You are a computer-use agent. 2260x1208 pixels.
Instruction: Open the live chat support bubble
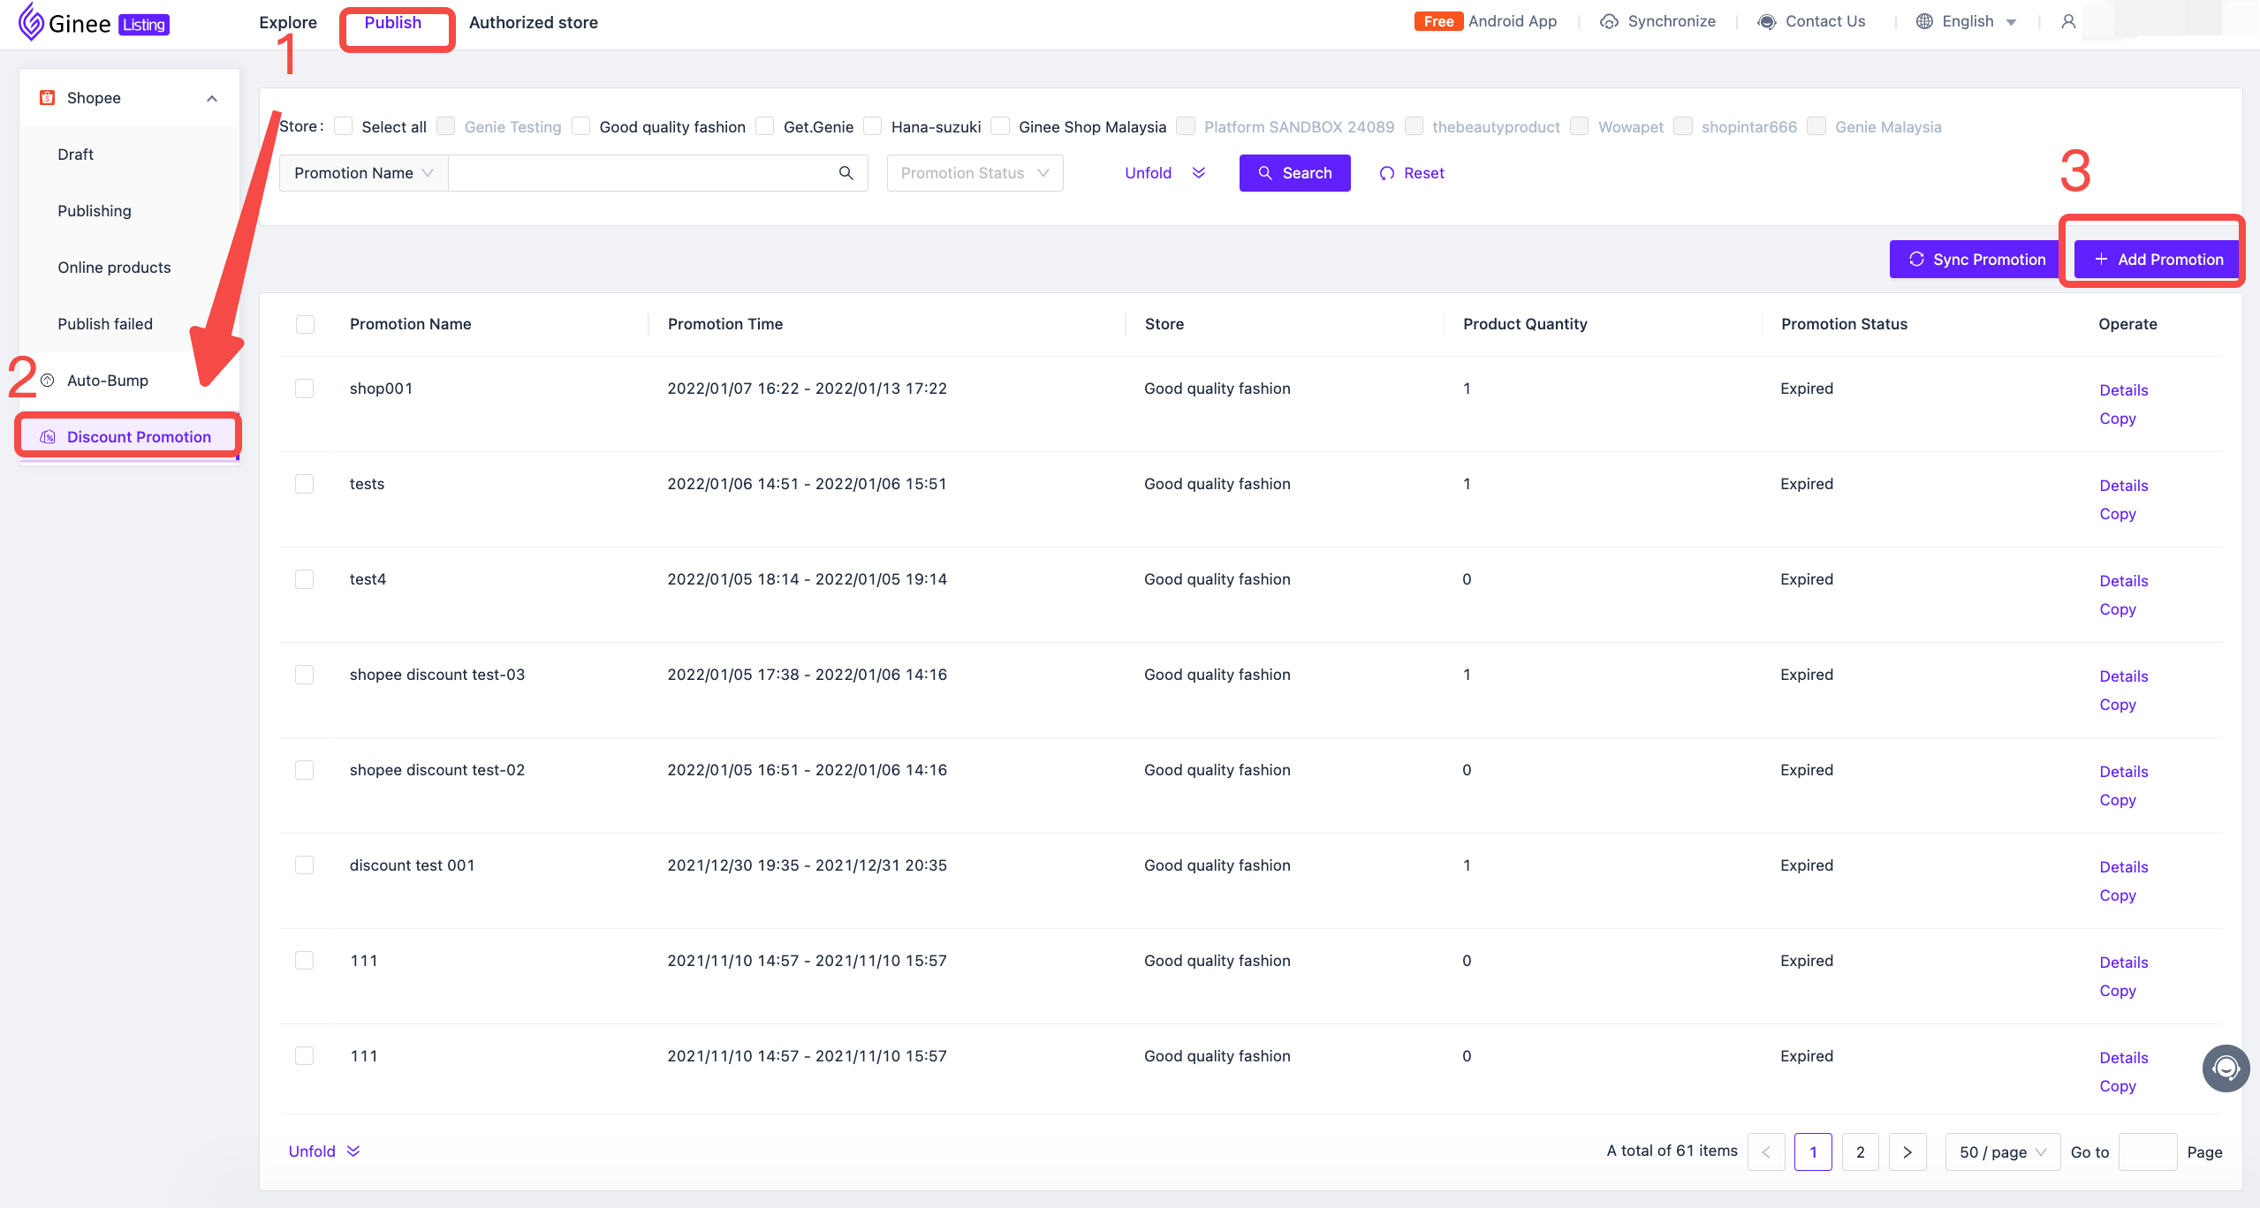(x=2226, y=1068)
